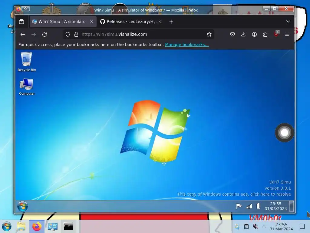Click keep-above diamond icon in title bar
The height and width of the screenshot is (233, 310).
click(25, 8)
